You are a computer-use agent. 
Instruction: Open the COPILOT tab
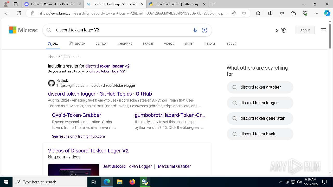click(x=101, y=44)
